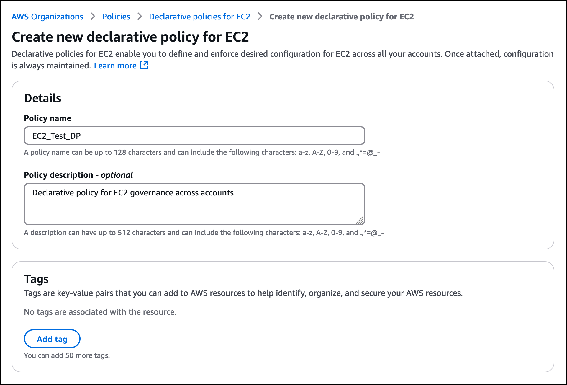Screen dimensions: 567x385
Task: Click the current breadcrumb 'Create new declarative policy'
Action: [341, 17]
